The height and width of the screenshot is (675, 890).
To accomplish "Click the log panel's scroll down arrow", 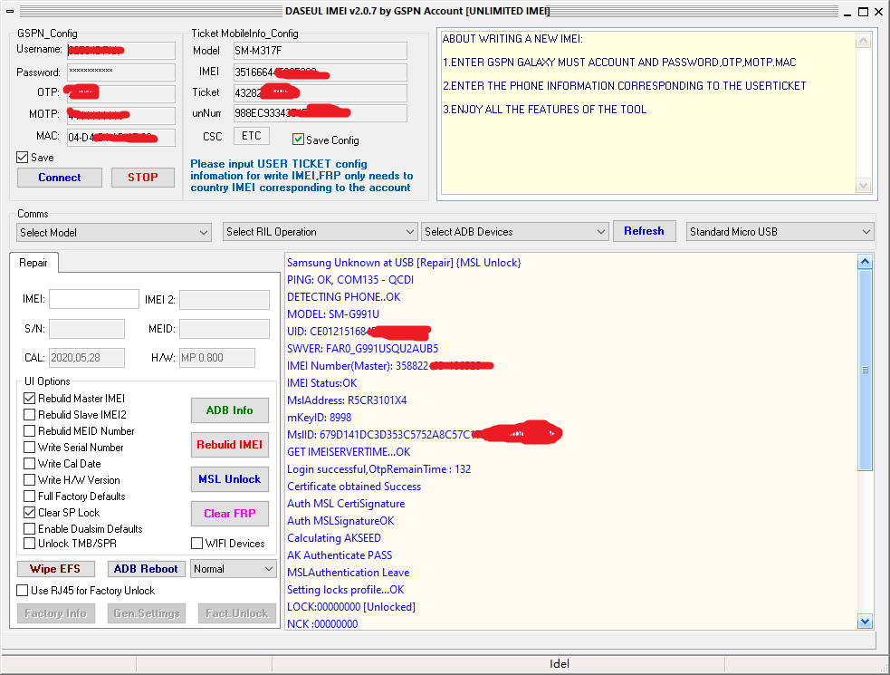I will (865, 622).
